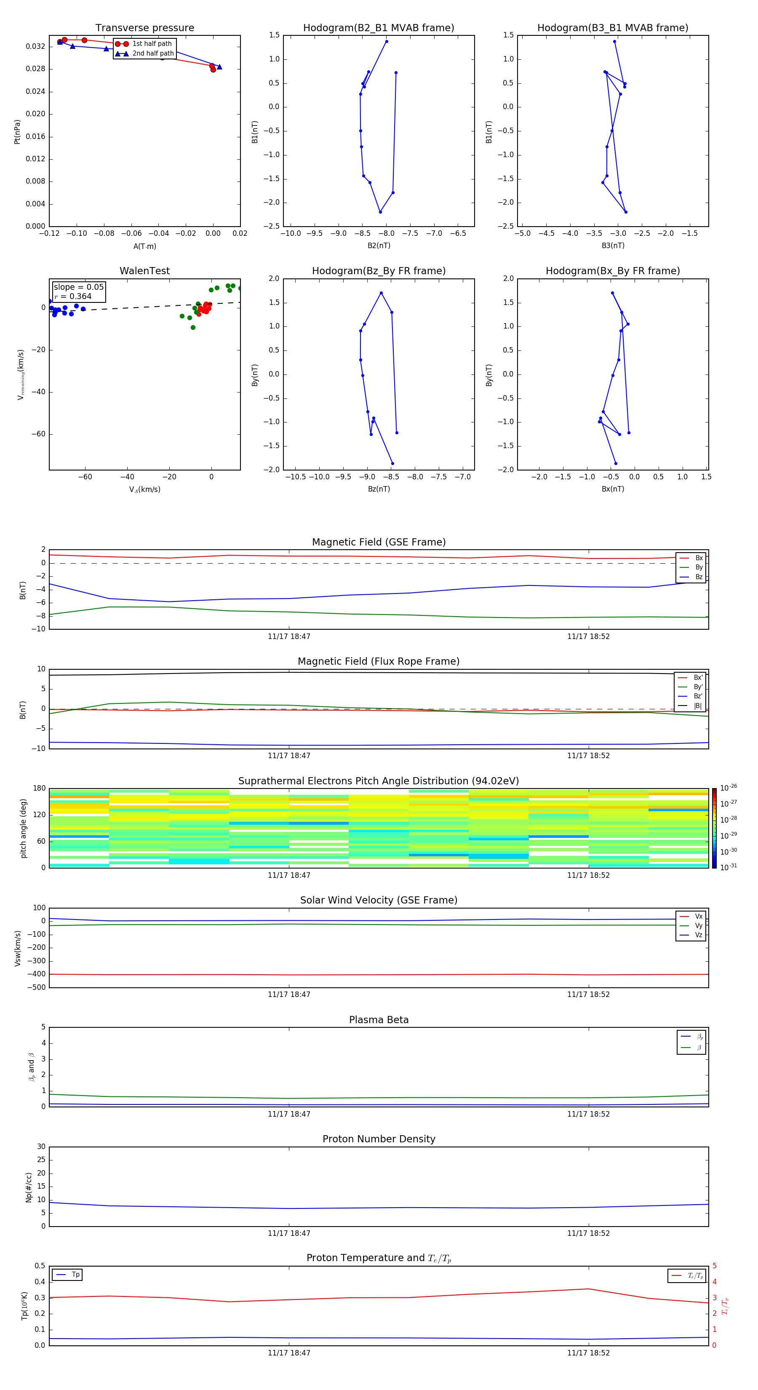Screen dimensions: 758x1390
Task: Click the 'Magnetic Field (Flux Rope Frame)' title
Action: coord(379,662)
